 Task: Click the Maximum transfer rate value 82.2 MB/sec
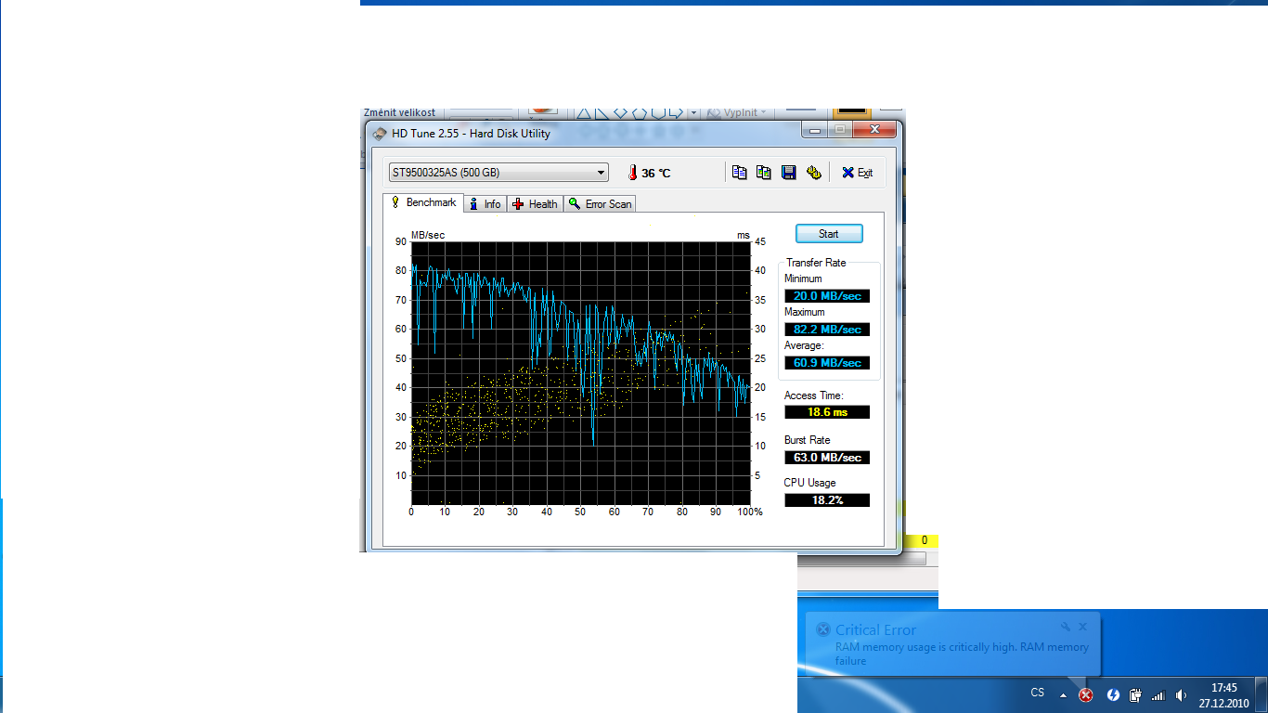coord(827,330)
